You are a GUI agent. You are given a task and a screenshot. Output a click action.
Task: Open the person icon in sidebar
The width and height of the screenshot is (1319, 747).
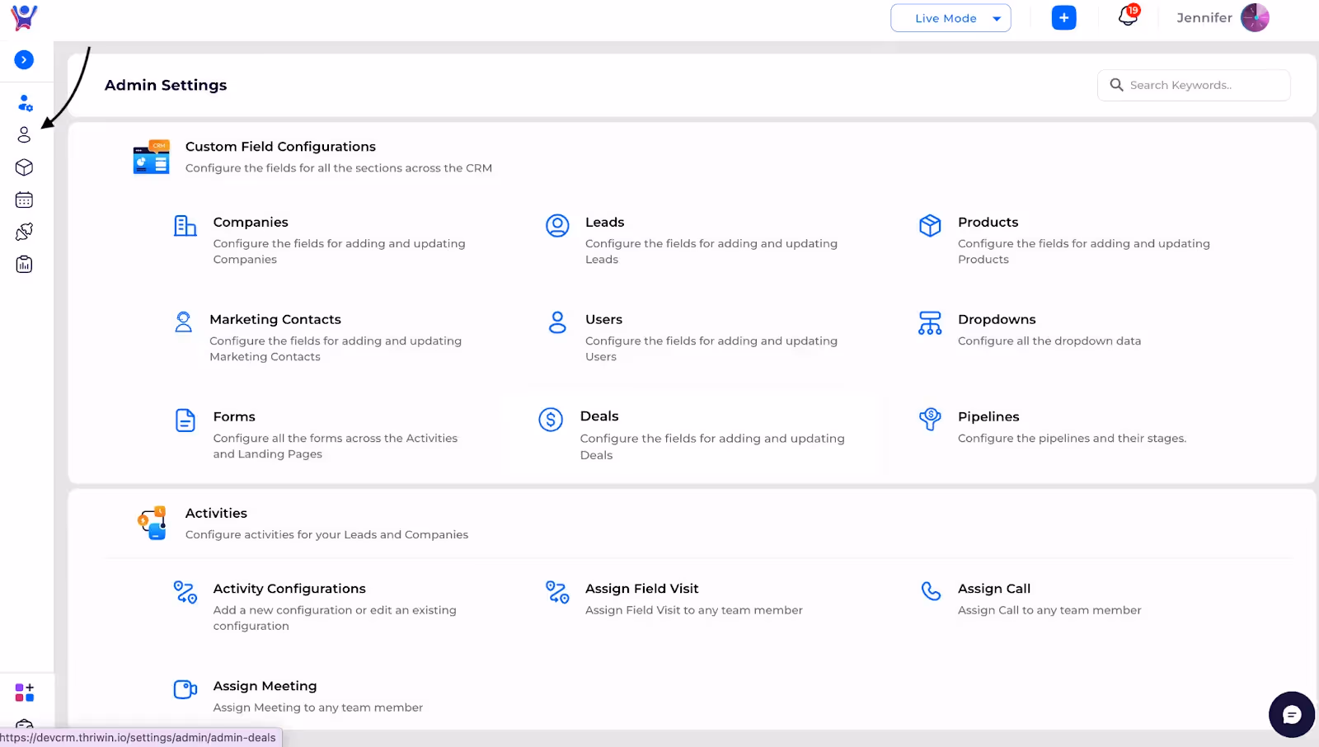pyautogui.click(x=24, y=134)
